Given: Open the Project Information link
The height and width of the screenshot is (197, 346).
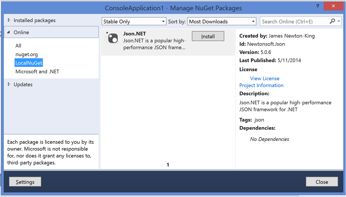Looking at the screenshot, I should pyautogui.click(x=261, y=85).
